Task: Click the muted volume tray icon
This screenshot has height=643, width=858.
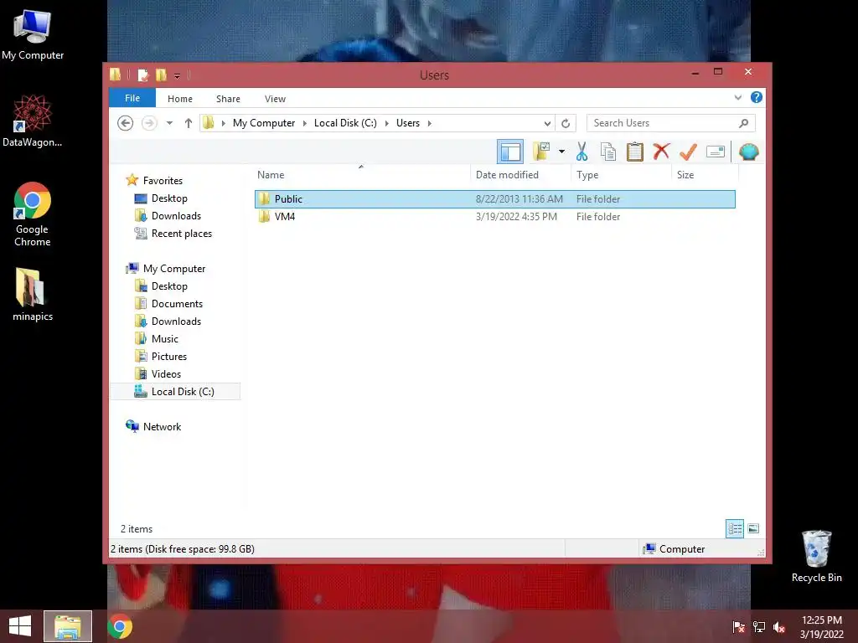Action: tap(779, 626)
